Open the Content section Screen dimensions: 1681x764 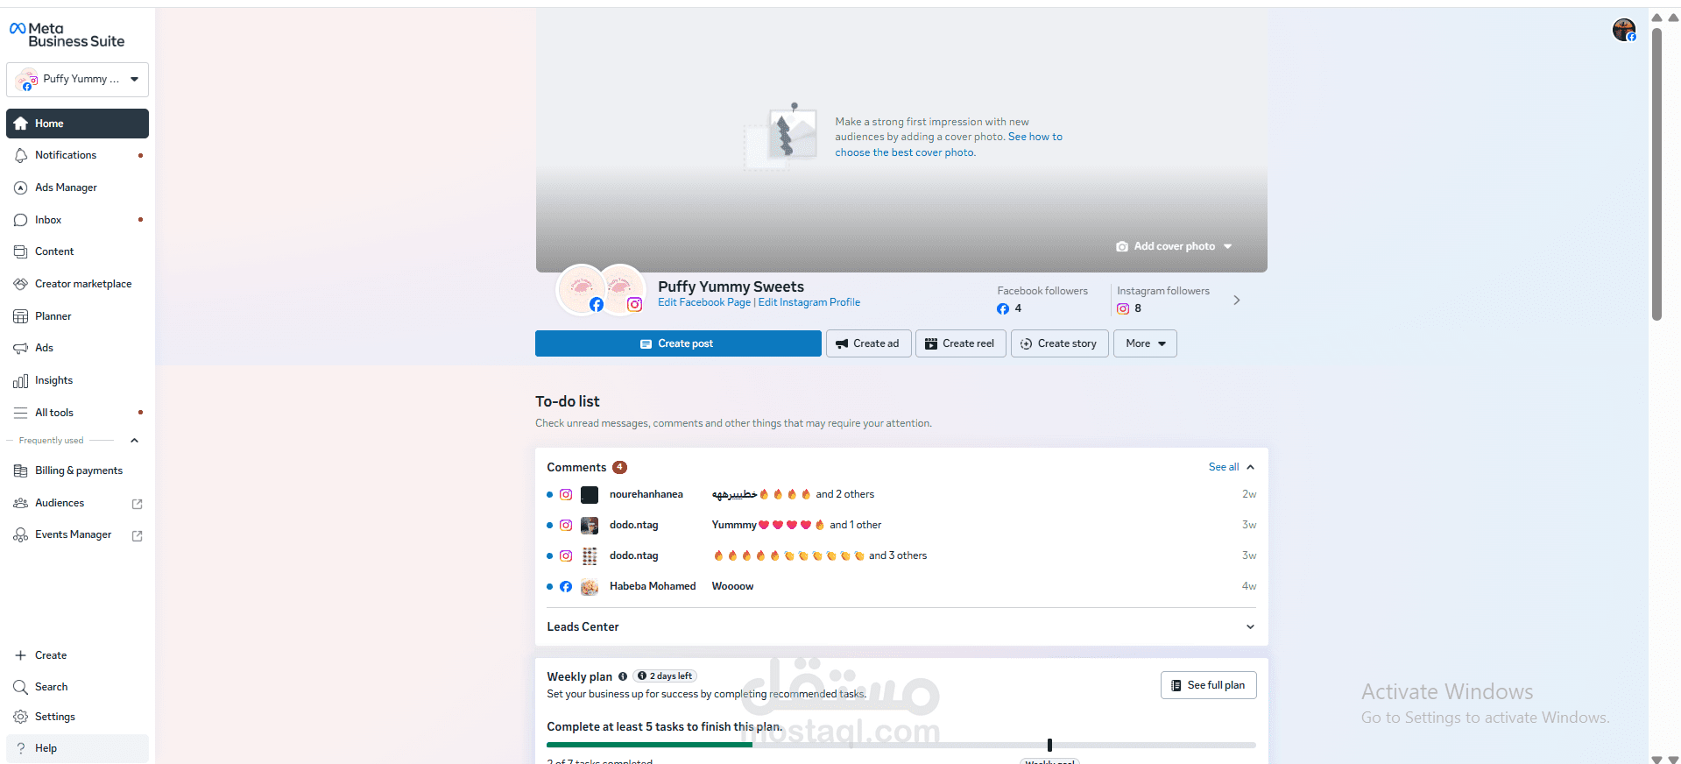[77, 251]
